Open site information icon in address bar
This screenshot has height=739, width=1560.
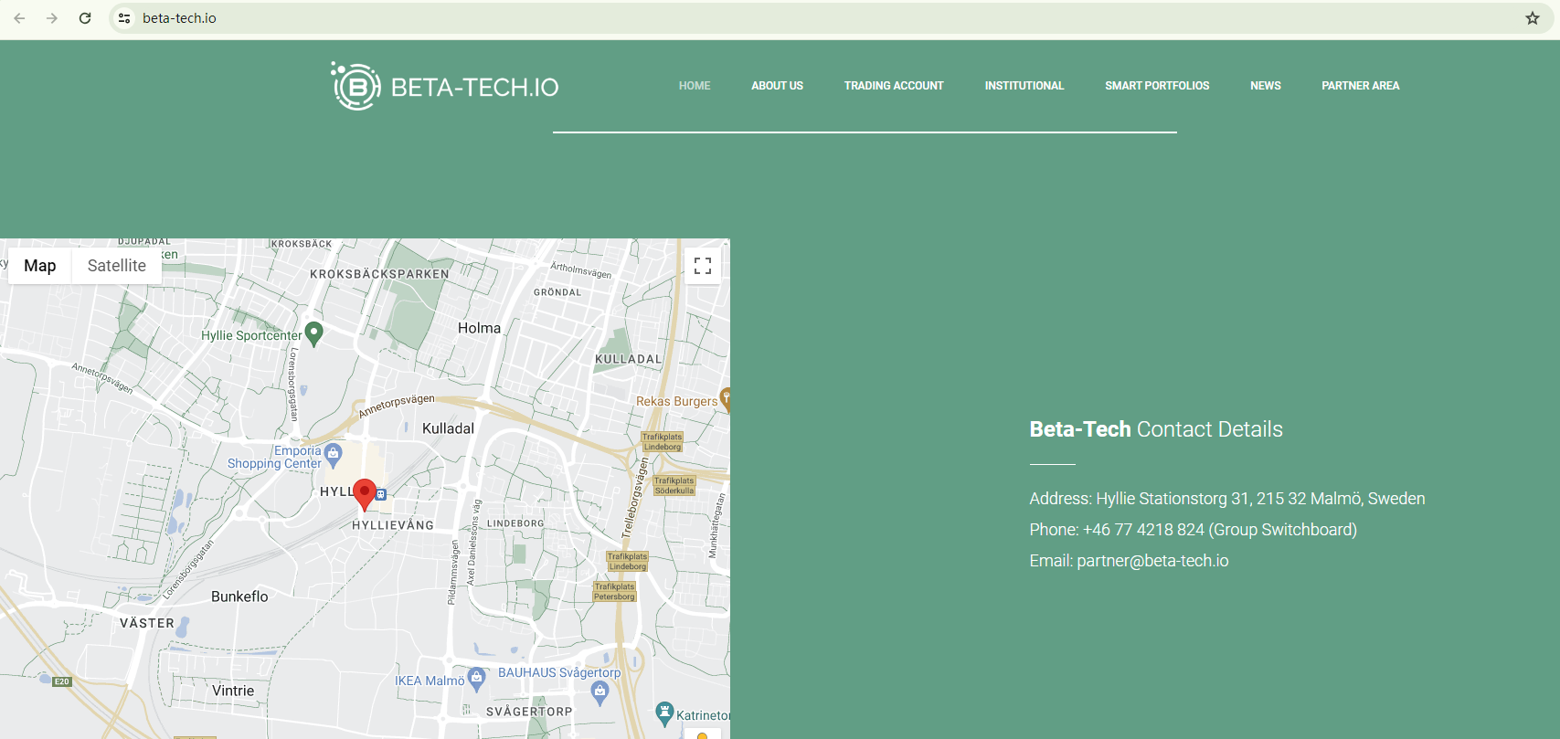[125, 18]
